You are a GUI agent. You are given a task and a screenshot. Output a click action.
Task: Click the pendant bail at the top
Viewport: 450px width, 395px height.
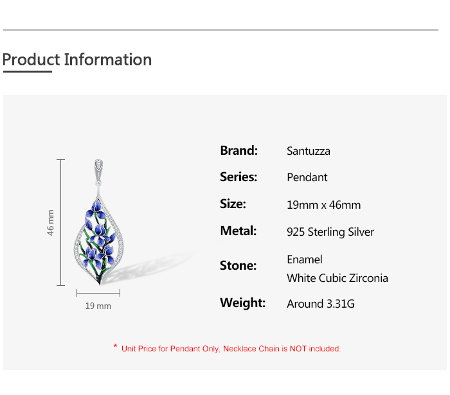(98, 169)
